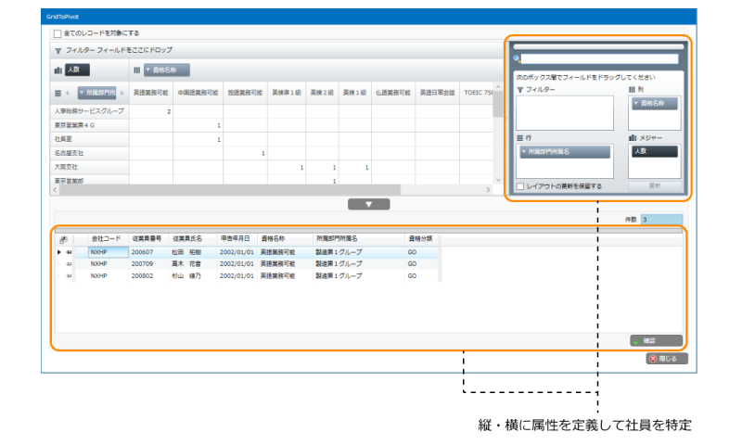Collapse the pivot panel with down arrow
This screenshot has width=742, height=445.
(x=369, y=204)
